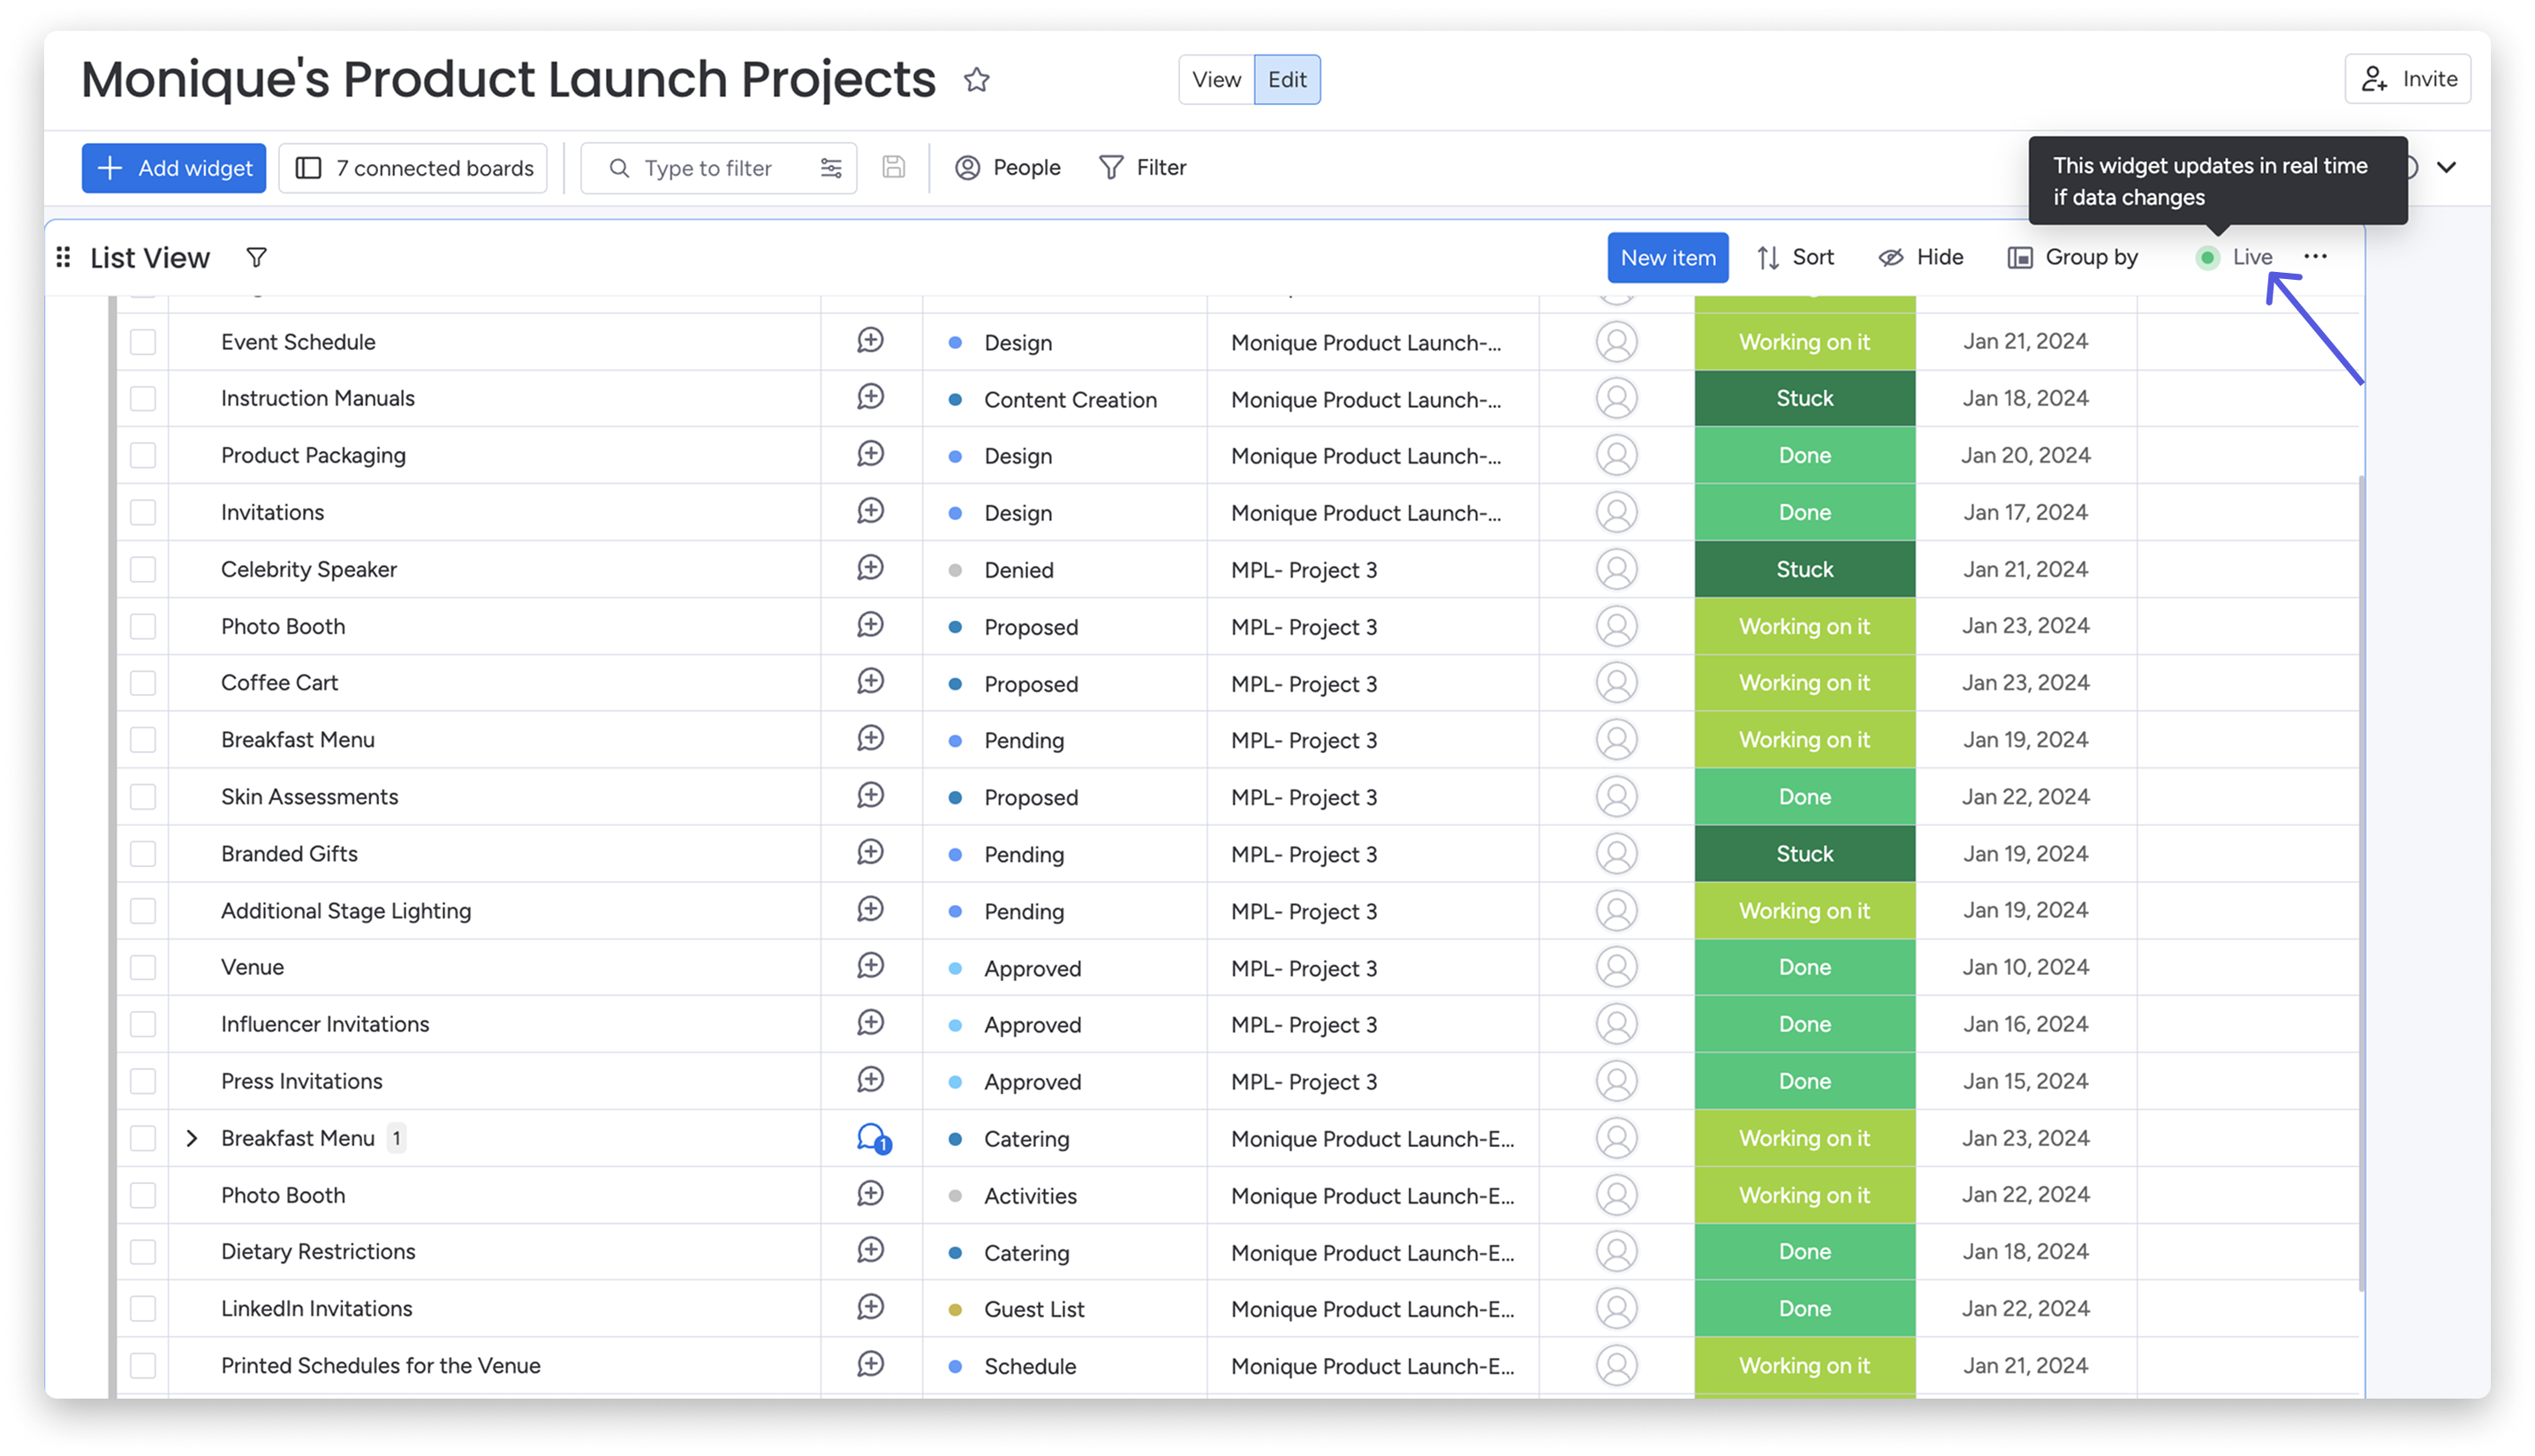
Task: Click Hide columns button
Action: click(x=1921, y=258)
